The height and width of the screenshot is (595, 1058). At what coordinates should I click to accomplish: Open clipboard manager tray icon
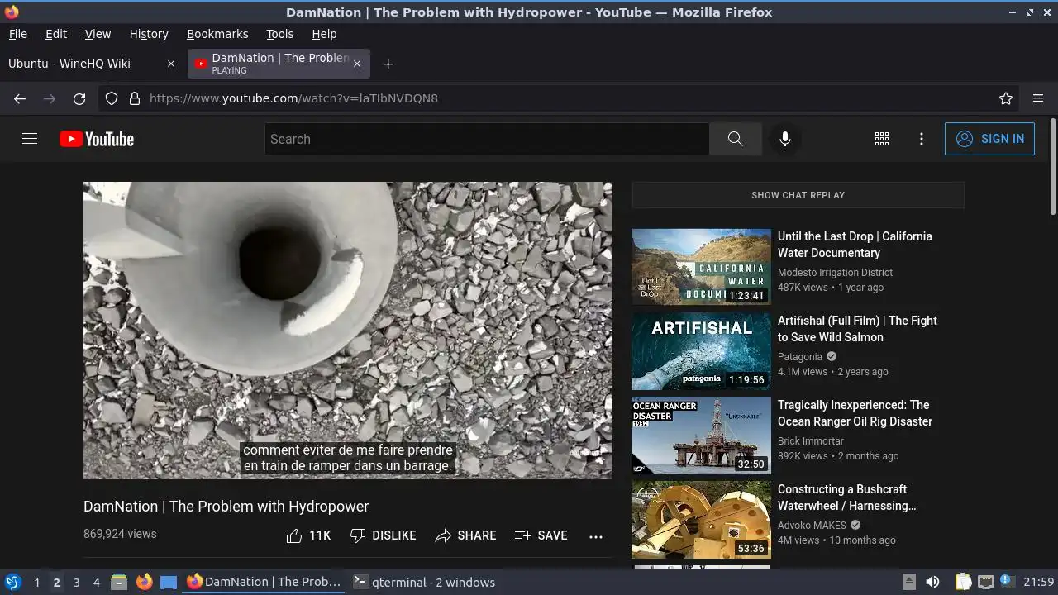[x=963, y=582]
